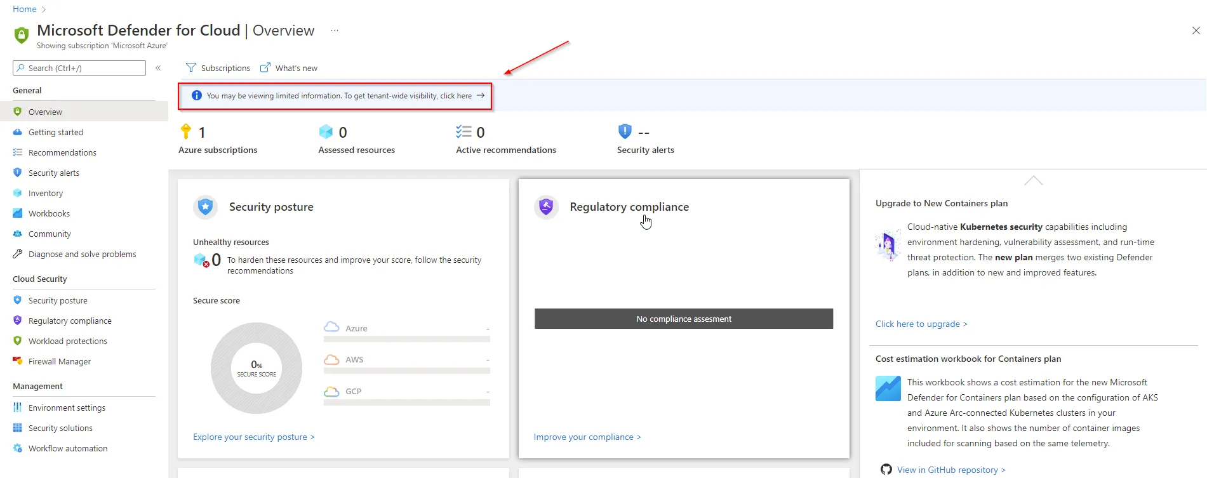The width and height of the screenshot is (1207, 478).
Task: Open What's new from toolbar
Action: [x=289, y=68]
